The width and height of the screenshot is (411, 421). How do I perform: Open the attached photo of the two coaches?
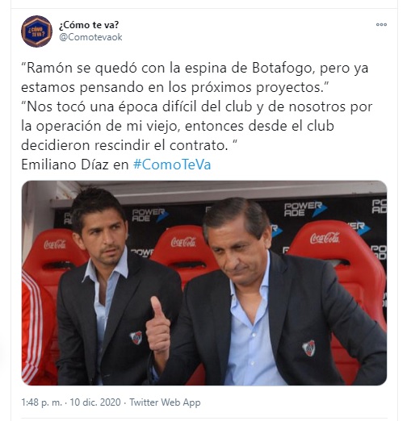tap(204, 283)
